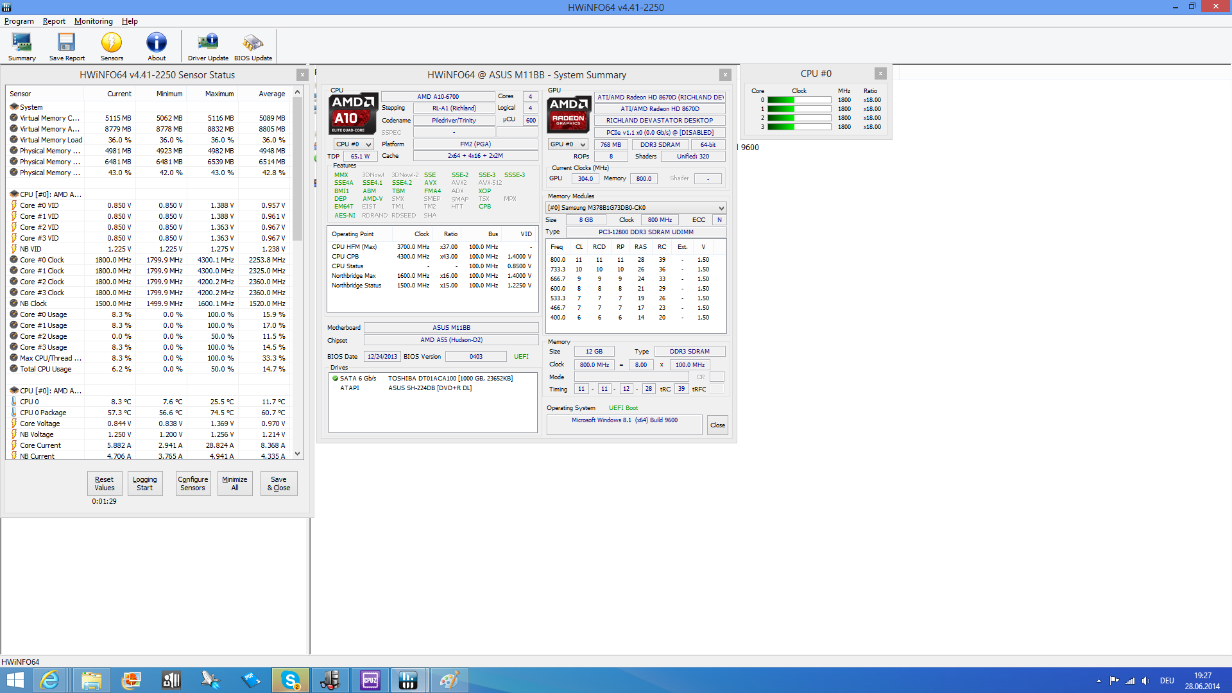Viewport: 1232px width, 693px height.
Task: Open Internet Explorer from taskbar
Action: click(50, 680)
